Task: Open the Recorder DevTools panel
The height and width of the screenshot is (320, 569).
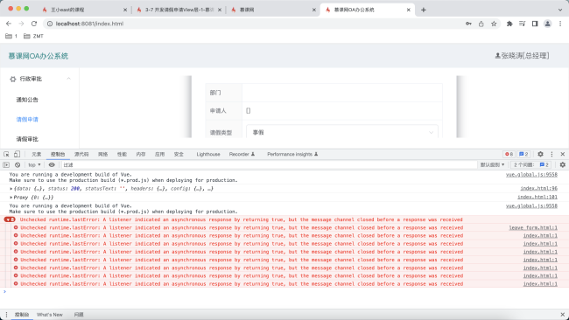Action: click(x=242, y=154)
